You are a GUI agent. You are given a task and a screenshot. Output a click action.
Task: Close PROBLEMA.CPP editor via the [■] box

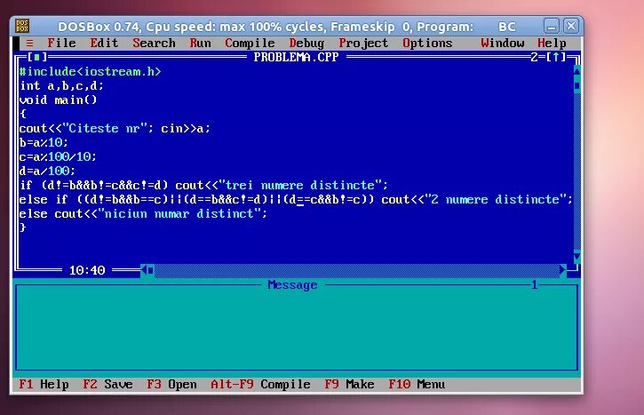[x=37, y=57]
